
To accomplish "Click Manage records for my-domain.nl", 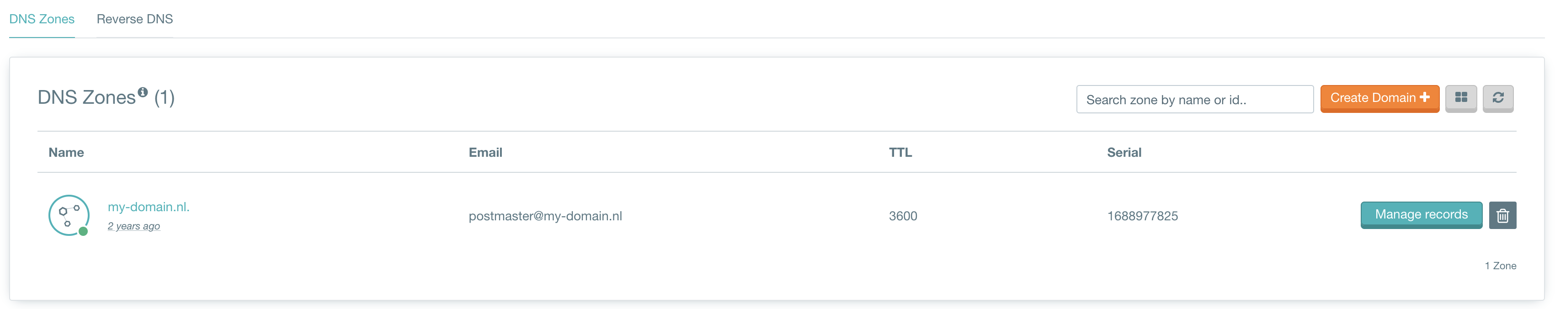I will [1421, 215].
